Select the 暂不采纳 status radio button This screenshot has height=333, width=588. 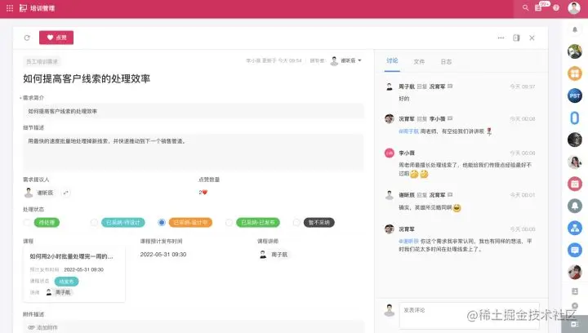coord(296,223)
